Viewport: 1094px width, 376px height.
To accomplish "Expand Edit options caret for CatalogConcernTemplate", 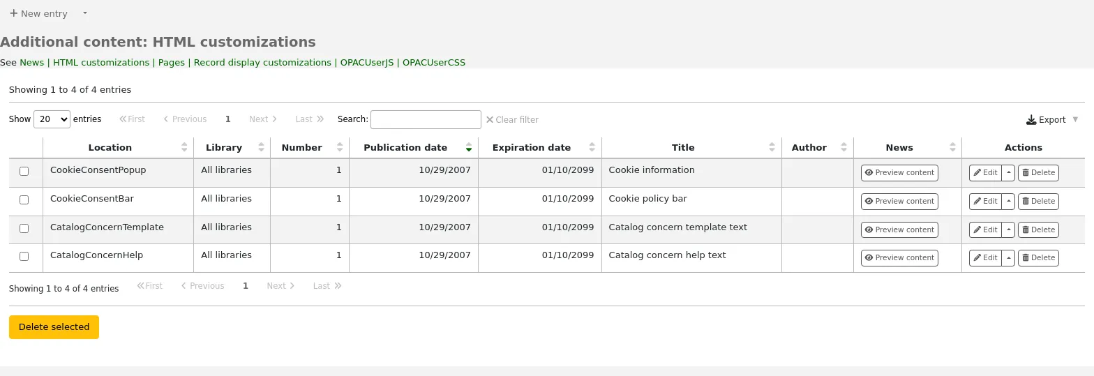I will (1008, 230).
